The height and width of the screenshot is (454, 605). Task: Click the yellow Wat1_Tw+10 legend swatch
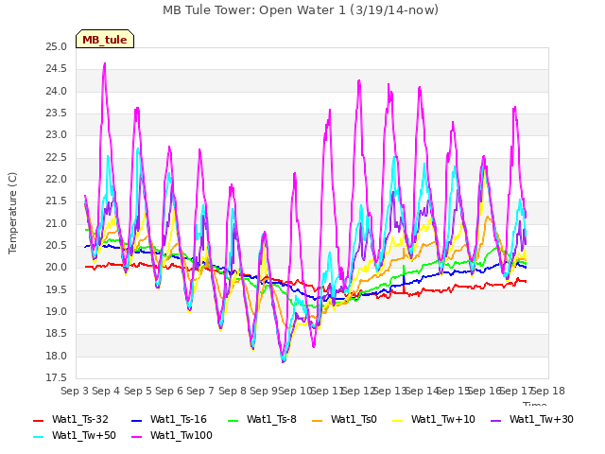point(398,420)
